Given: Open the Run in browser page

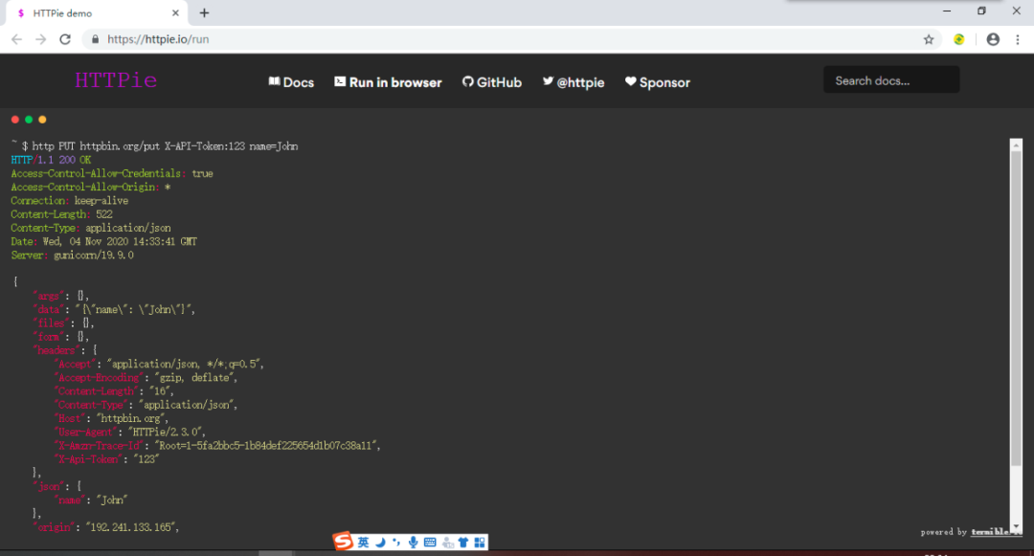Looking at the screenshot, I should pos(388,82).
